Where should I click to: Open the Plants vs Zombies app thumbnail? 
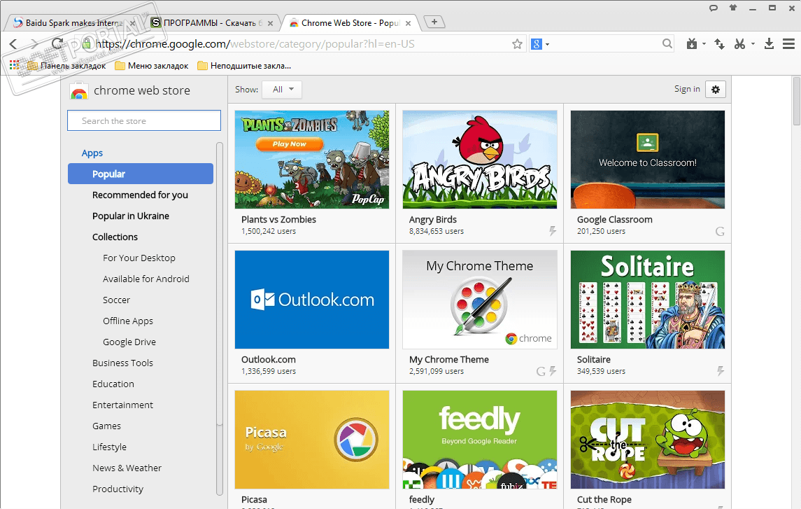(311, 160)
